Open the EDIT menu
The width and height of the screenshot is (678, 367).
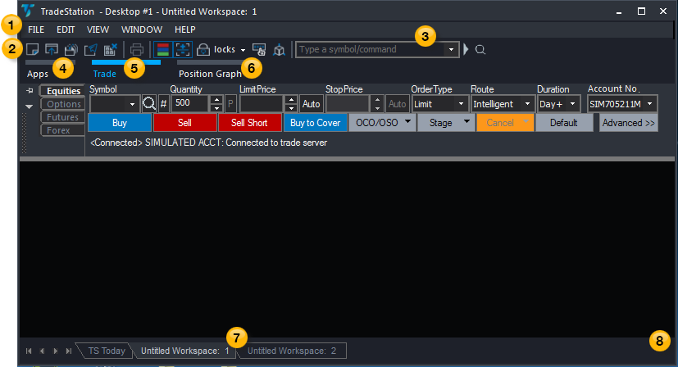[66, 29]
